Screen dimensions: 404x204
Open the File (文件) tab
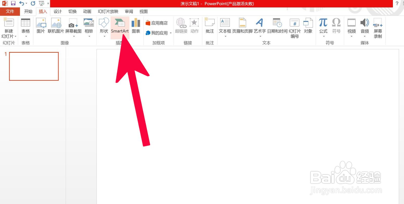click(x=10, y=12)
